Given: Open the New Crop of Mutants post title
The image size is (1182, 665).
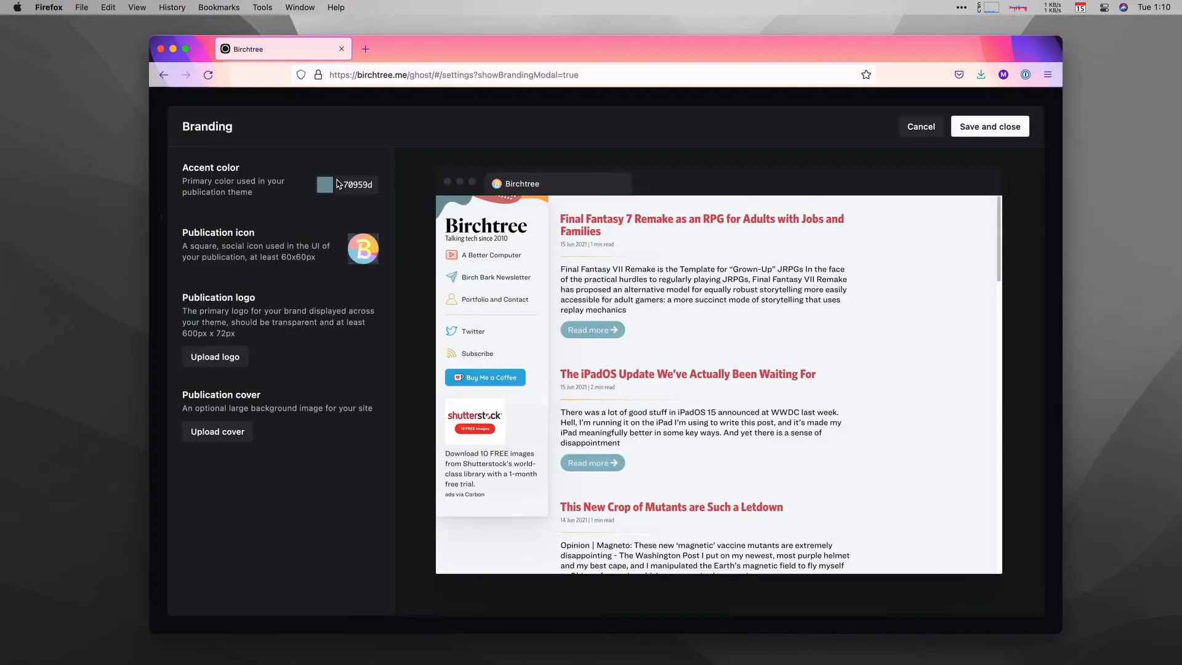Looking at the screenshot, I should coord(672,507).
